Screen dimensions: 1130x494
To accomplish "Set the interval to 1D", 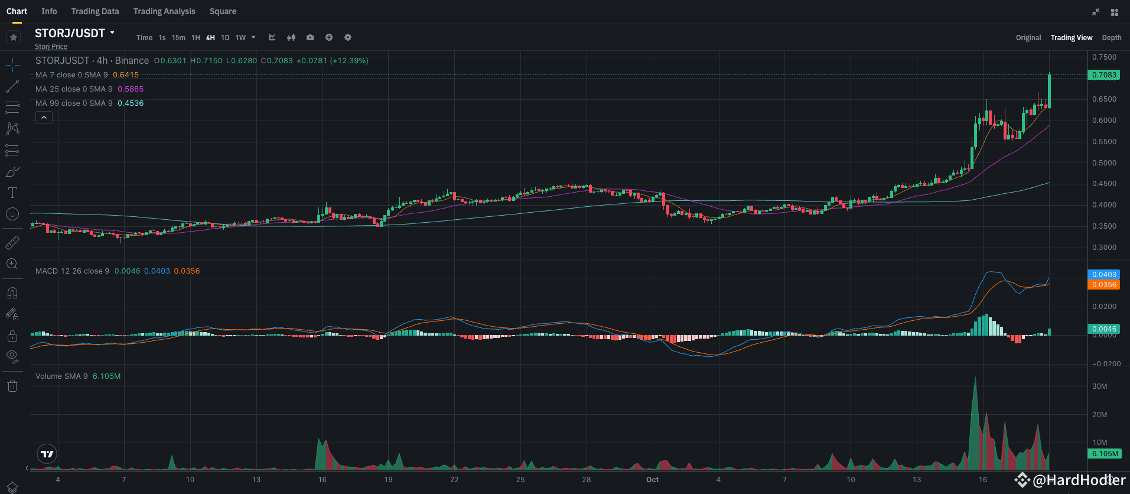I will [225, 37].
